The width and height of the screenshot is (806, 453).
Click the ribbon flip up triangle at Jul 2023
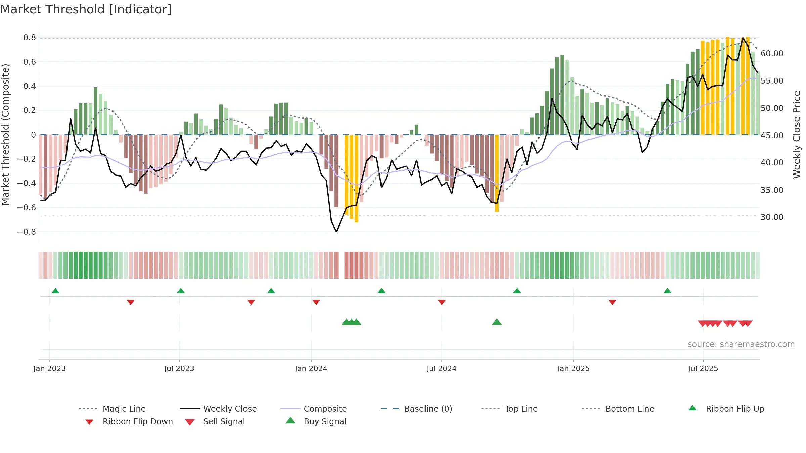click(181, 291)
